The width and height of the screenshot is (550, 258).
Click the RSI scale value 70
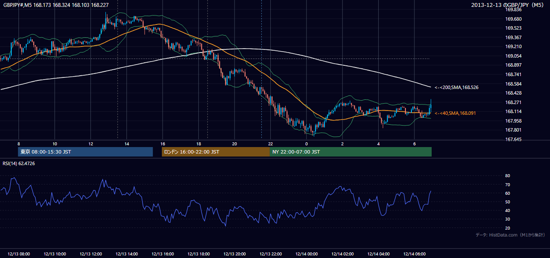[x=507, y=184]
